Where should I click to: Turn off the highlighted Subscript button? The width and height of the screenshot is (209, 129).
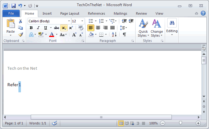click(64, 28)
